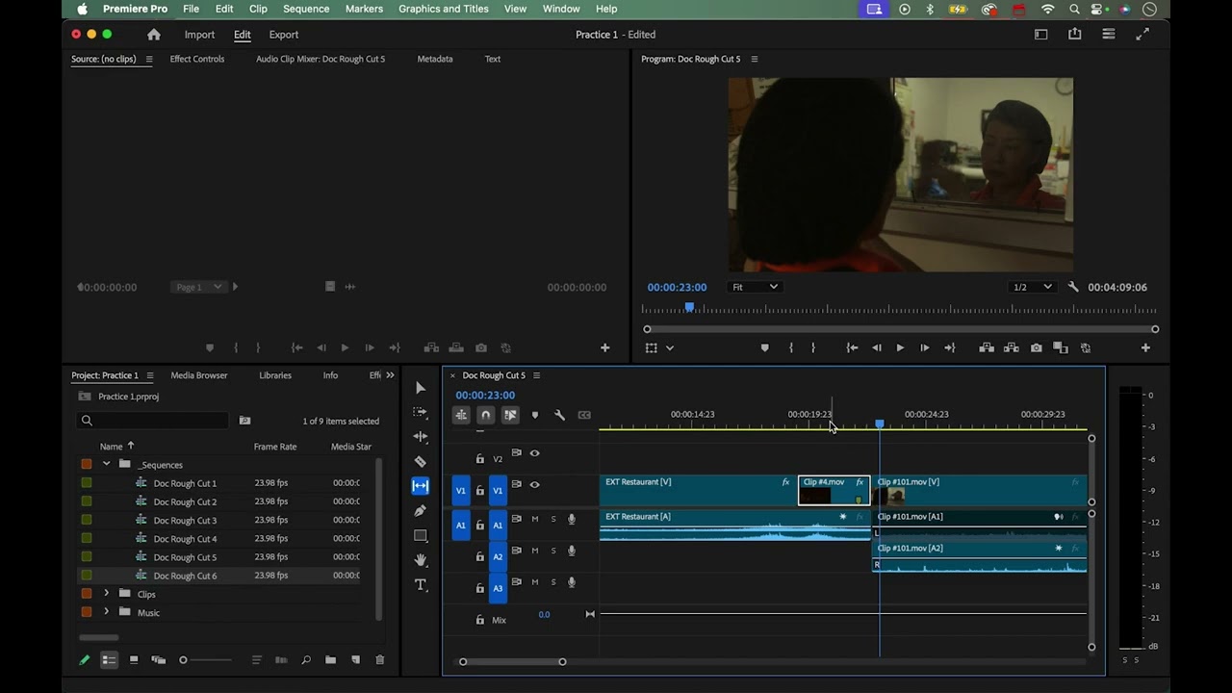
Task: Expand the Clips bin
Action: click(x=106, y=594)
